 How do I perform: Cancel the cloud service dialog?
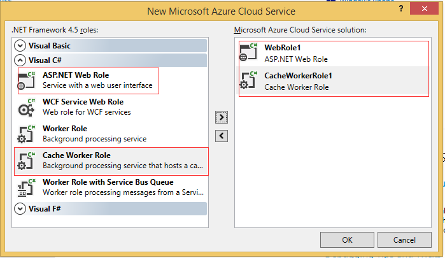point(404,240)
